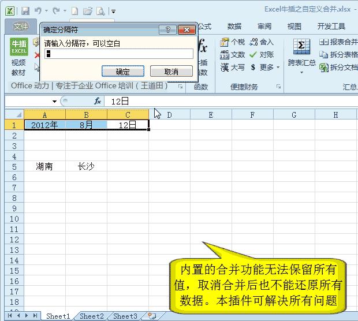Expand the 跨表汇总 dropdown arrow
Image resolution: width=358 pixels, height=321 pixels.
pos(301,73)
